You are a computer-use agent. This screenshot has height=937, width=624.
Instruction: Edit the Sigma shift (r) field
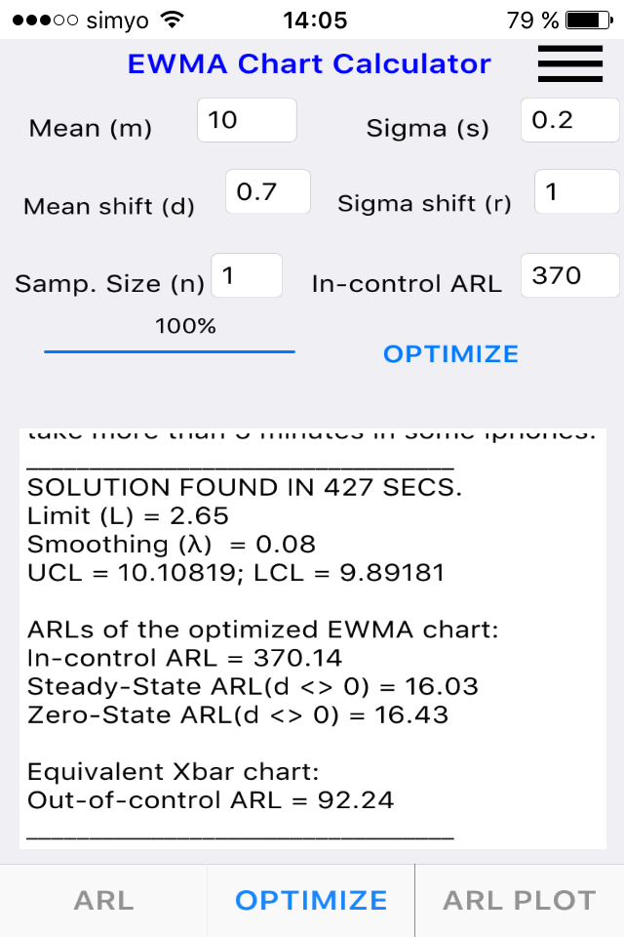coord(576,192)
